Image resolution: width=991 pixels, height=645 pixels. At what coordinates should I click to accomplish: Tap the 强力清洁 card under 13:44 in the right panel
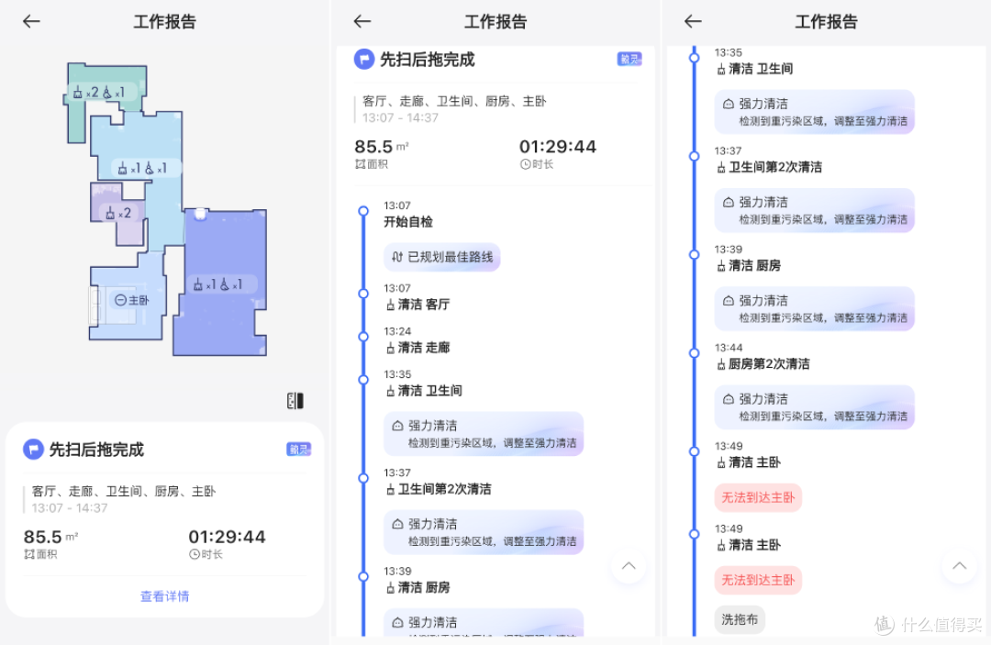(x=815, y=407)
